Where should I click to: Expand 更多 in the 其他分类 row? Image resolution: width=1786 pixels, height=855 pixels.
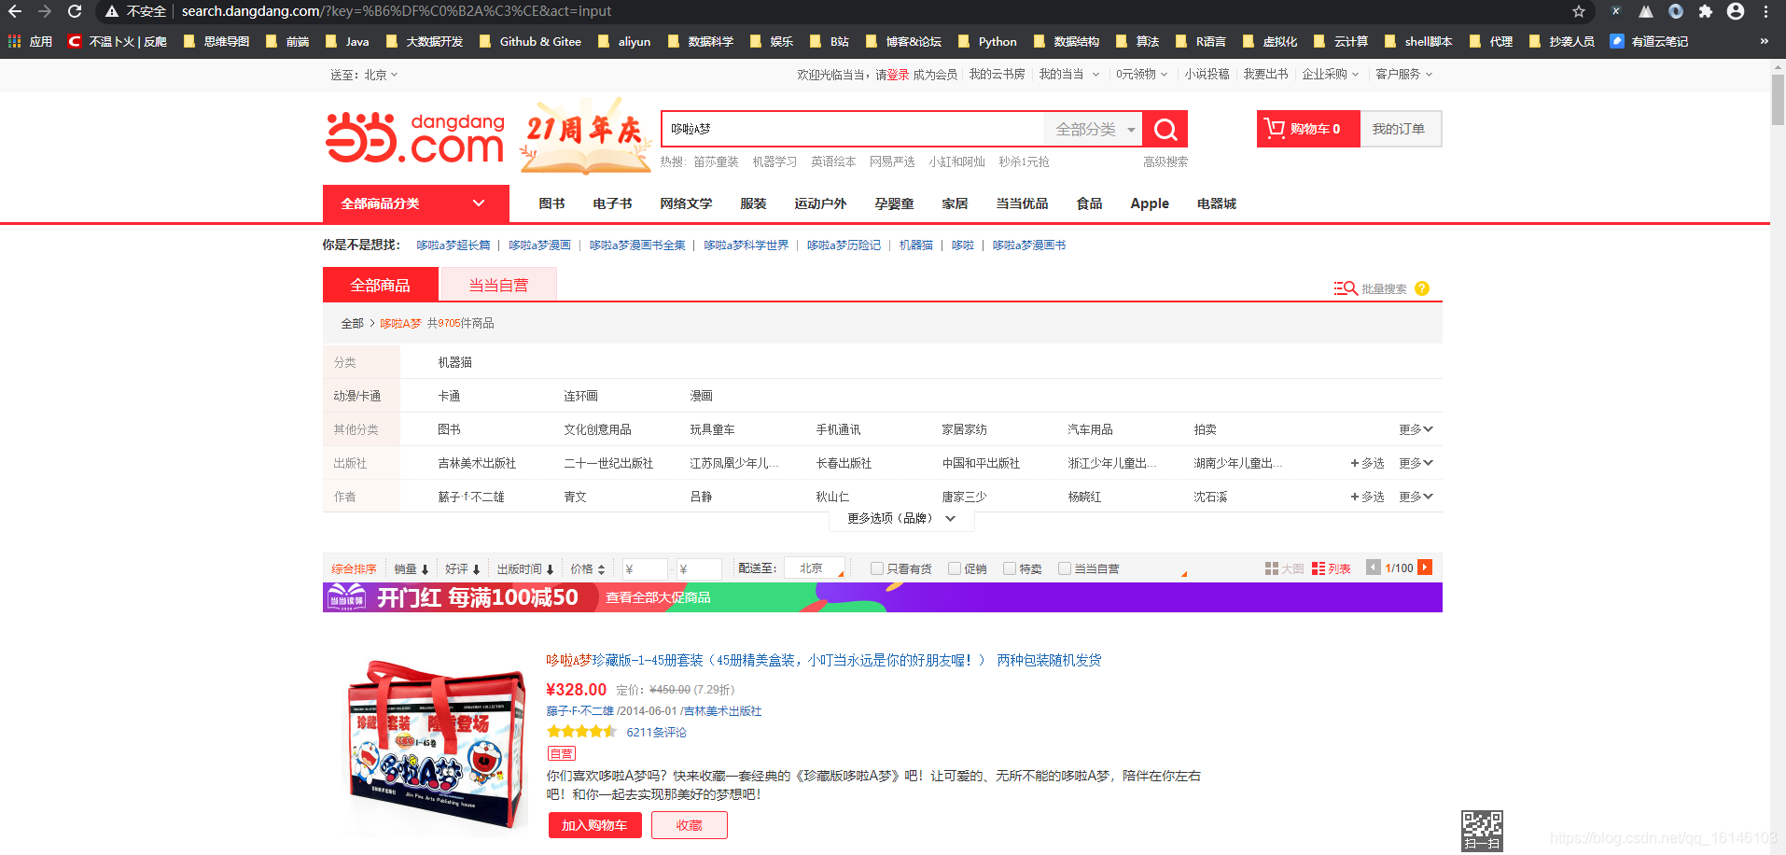pyautogui.click(x=1416, y=429)
